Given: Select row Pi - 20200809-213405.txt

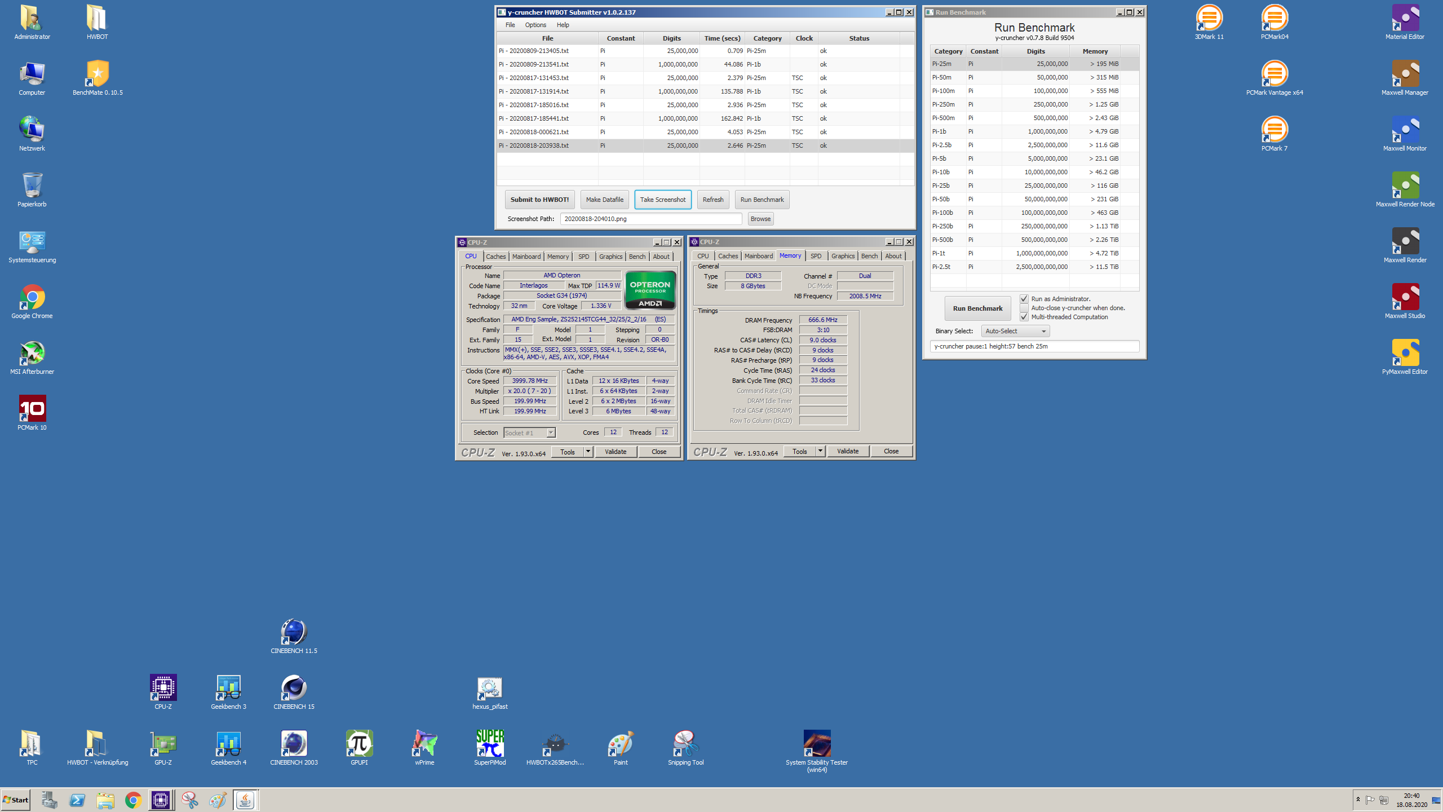Looking at the screenshot, I should point(705,51).
